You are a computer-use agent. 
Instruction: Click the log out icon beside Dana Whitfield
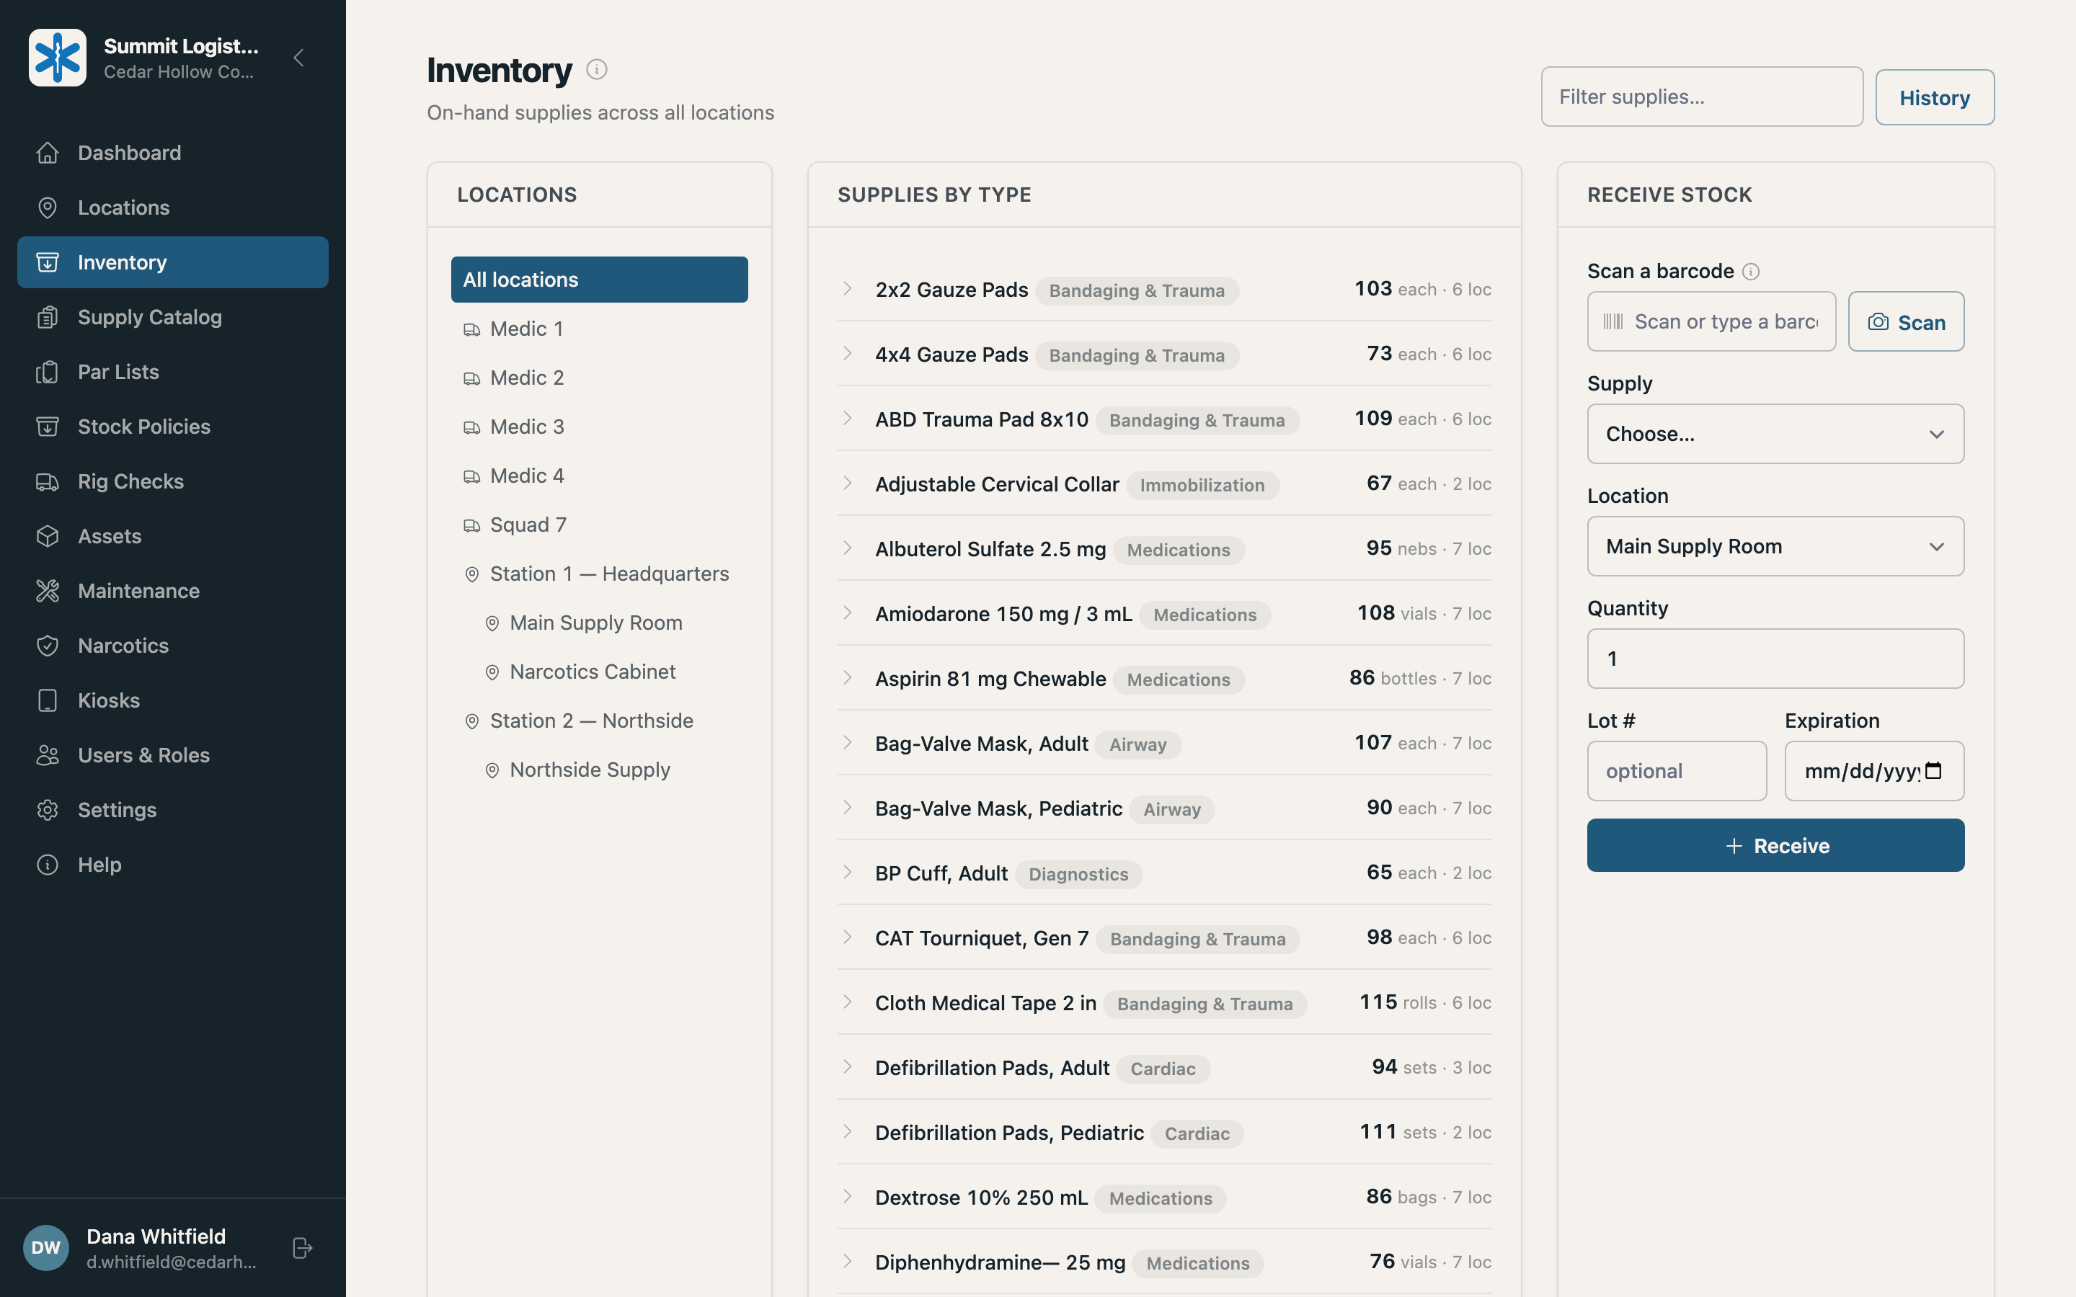coord(302,1248)
